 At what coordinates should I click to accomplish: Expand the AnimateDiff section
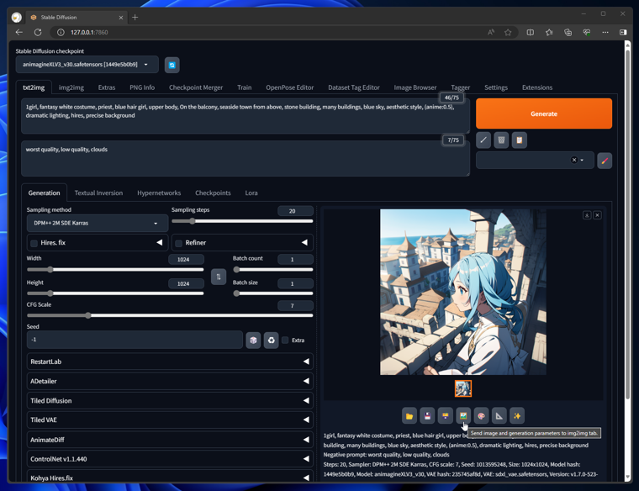pyautogui.click(x=170, y=440)
